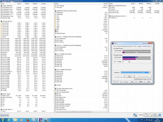Click the Average column header in left panel
The width and height of the screenshot is (163, 122).
click(x=43, y=4)
